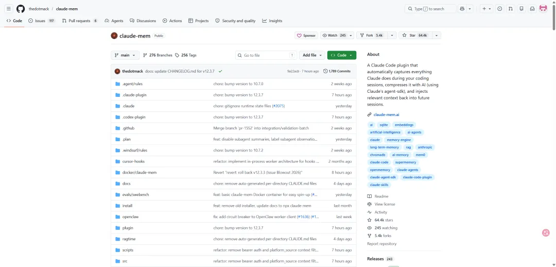Open the notifications inbox icon
Image resolution: width=556 pixels, height=267 pixels.
pyautogui.click(x=532, y=9)
